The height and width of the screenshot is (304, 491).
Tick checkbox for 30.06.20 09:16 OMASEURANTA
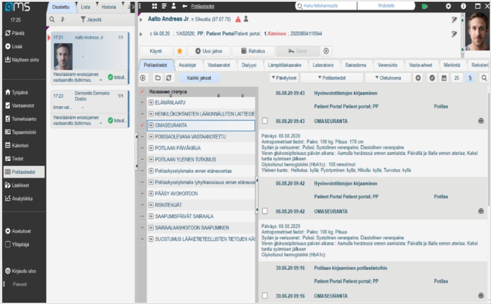265,296
